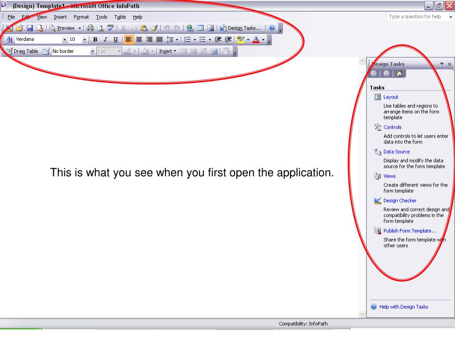This screenshot has height=341, width=455.
Task: Click the vertical scrollbar down arrow
Action: (362, 314)
